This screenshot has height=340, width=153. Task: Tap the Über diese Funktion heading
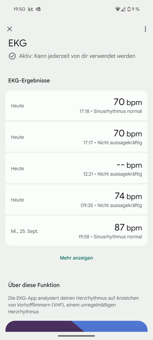[34, 285]
